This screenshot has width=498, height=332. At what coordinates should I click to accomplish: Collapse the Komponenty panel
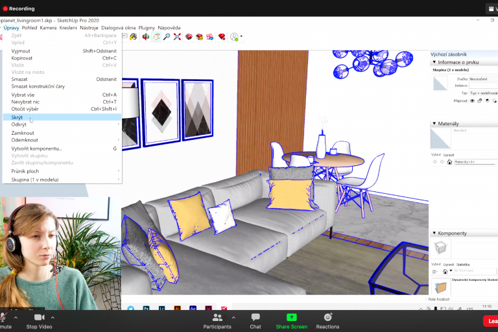pos(434,233)
